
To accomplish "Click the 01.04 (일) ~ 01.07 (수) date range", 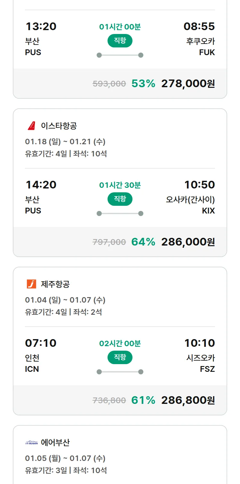I will (x=65, y=300).
